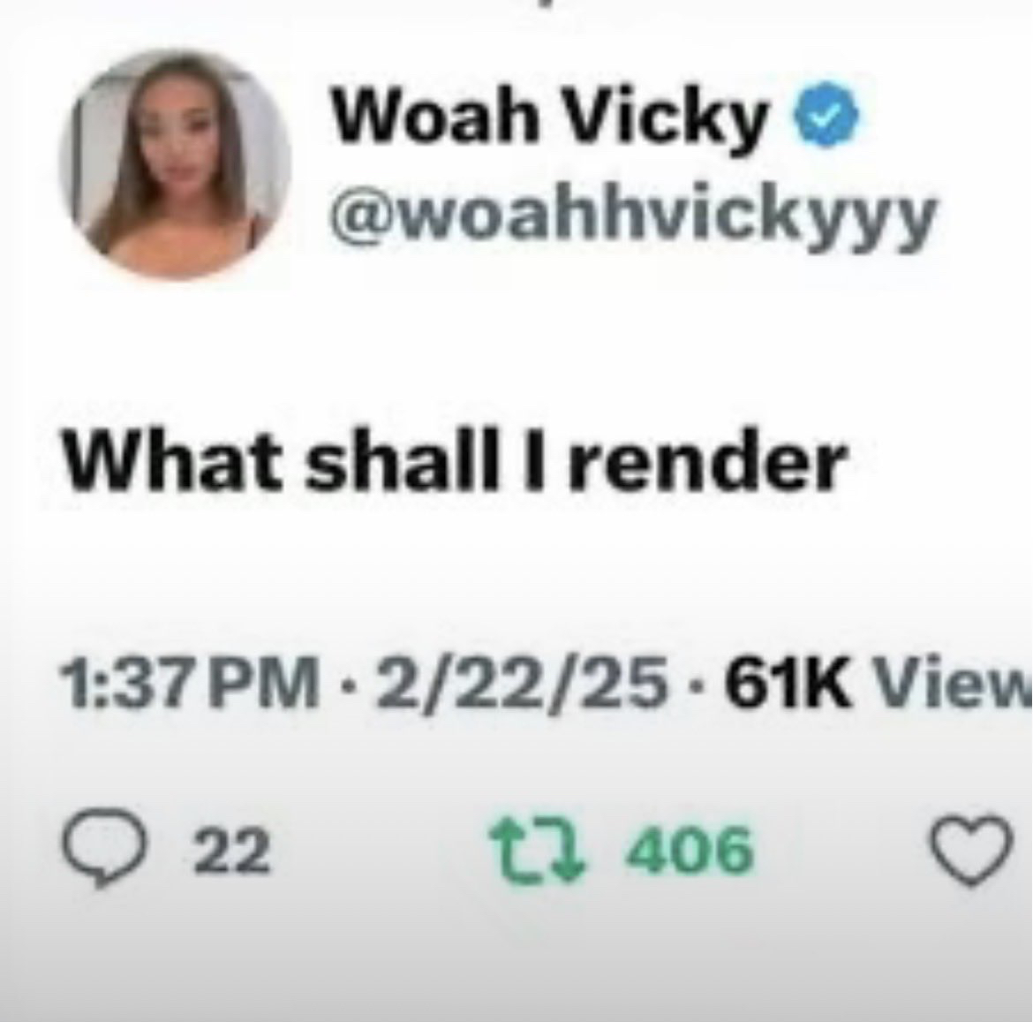Click the reply speech bubble icon
Screen dimensions: 1033x1022
click(x=102, y=852)
